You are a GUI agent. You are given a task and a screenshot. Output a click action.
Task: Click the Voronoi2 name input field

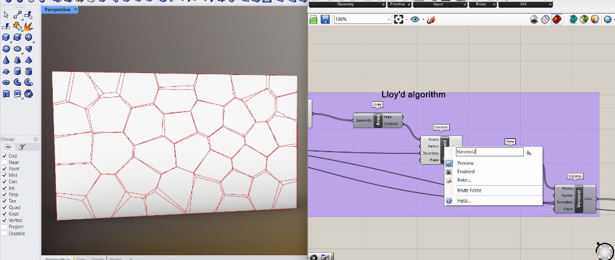489,152
